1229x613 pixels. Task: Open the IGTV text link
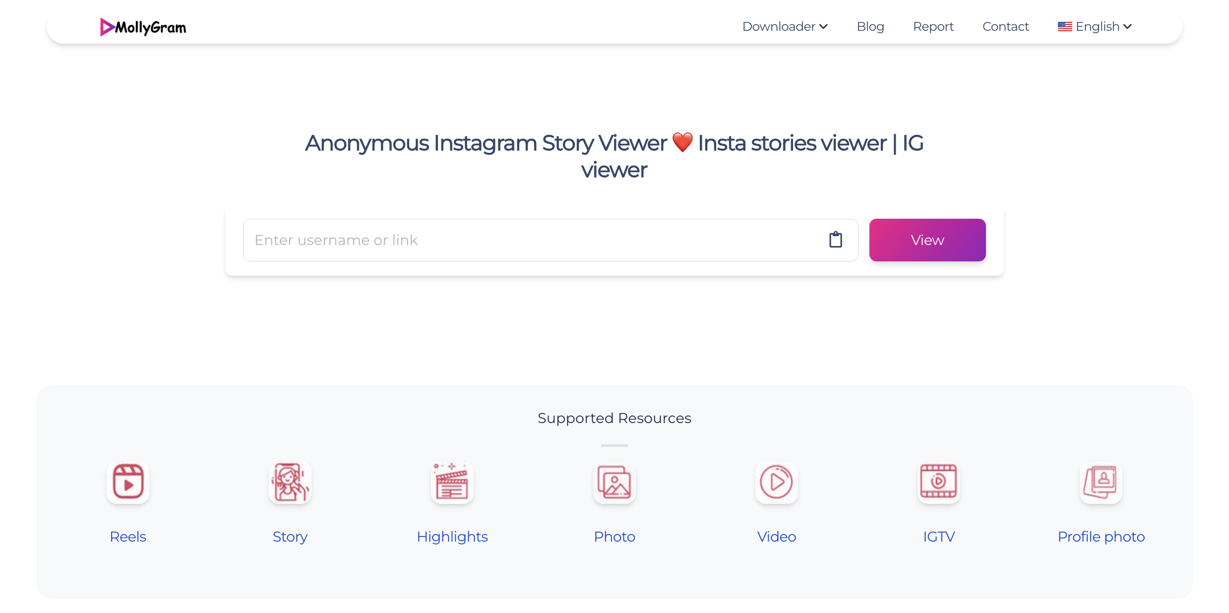tap(939, 537)
